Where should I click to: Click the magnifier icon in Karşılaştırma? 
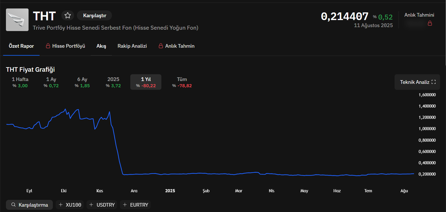point(13,205)
